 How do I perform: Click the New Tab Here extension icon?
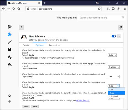[24, 37]
